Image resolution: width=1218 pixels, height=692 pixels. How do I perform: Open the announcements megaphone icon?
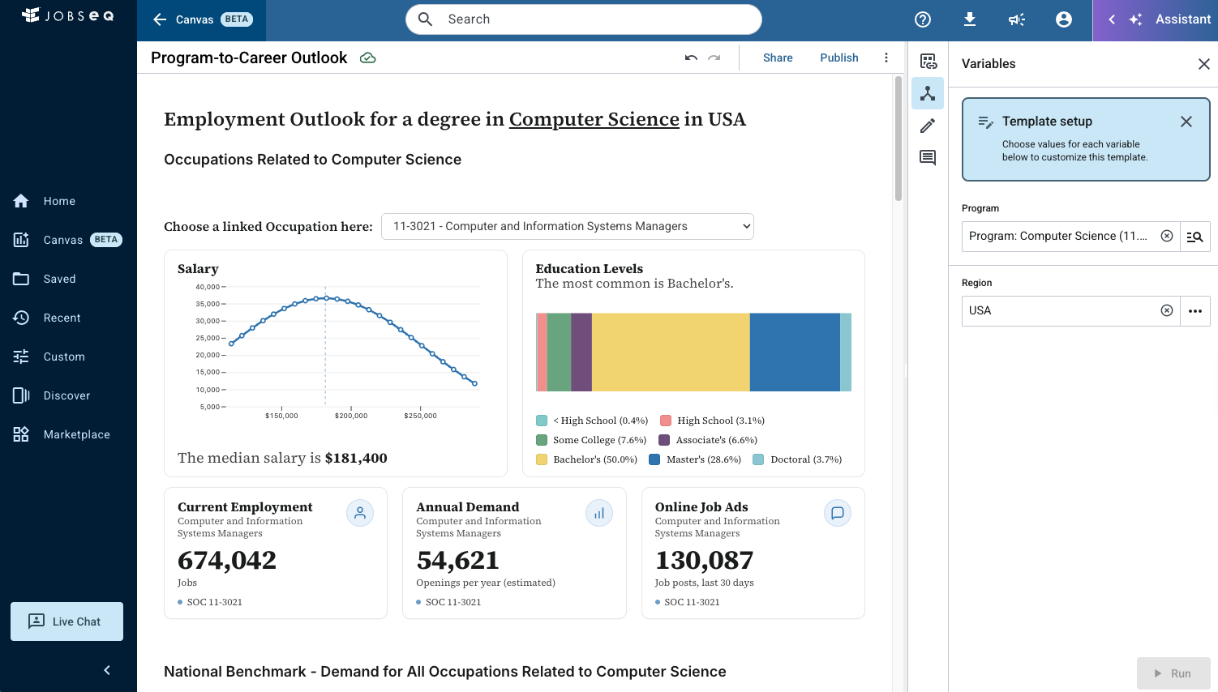pyautogui.click(x=1017, y=19)
